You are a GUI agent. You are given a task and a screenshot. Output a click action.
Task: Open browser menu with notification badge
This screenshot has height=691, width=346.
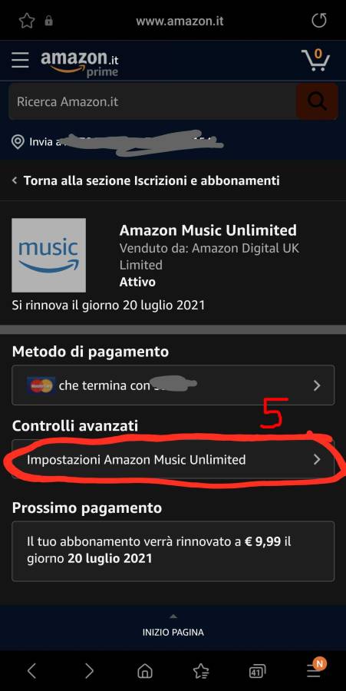click(x=315, y=669)
